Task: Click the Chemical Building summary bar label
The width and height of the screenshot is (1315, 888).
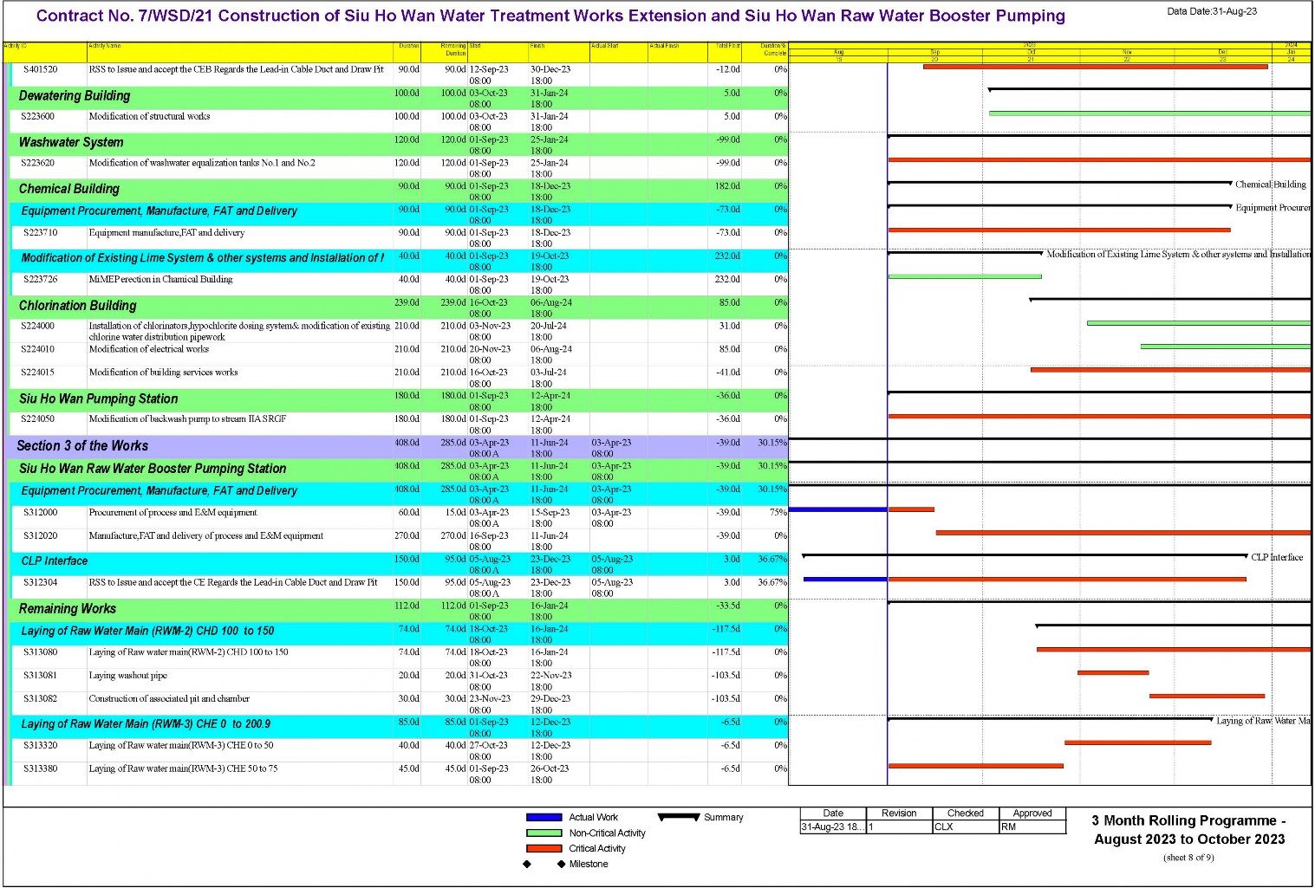Action: point(1271,185)
